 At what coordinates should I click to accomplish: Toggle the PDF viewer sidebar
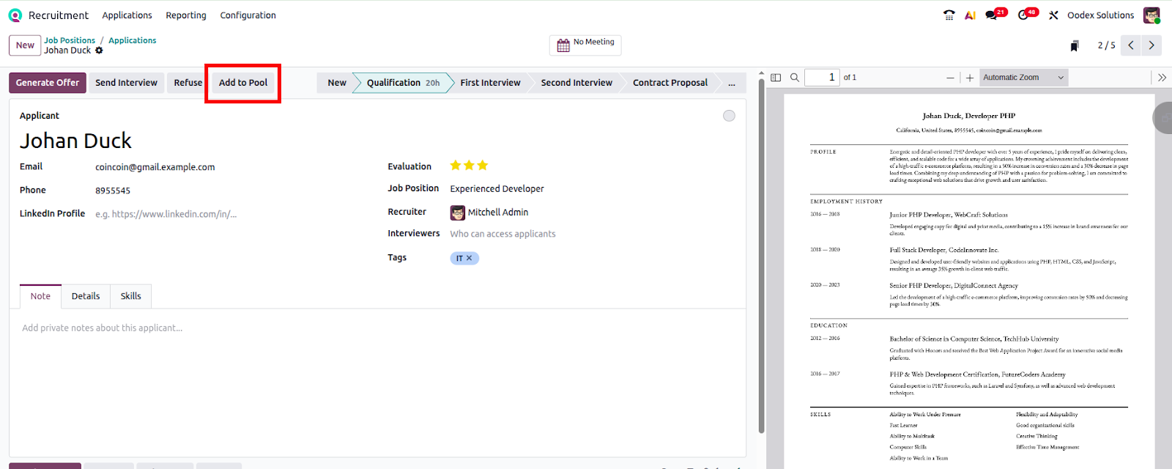tap(776, 78)
